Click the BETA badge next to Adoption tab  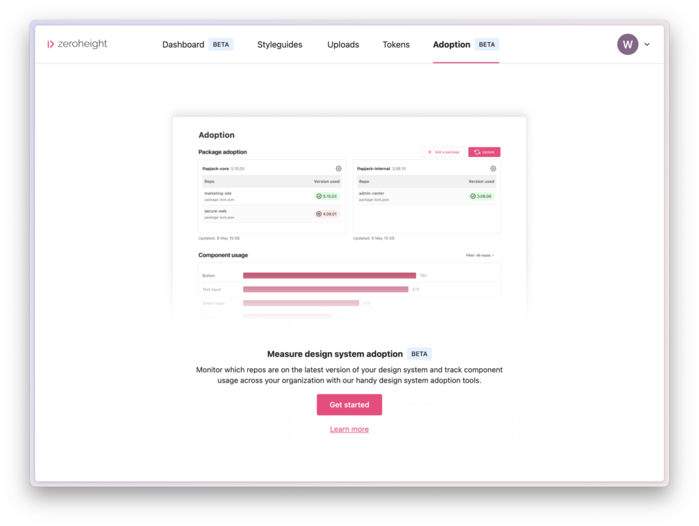point(486,44)
